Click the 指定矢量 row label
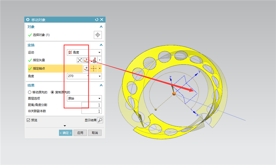 (39, 60)
